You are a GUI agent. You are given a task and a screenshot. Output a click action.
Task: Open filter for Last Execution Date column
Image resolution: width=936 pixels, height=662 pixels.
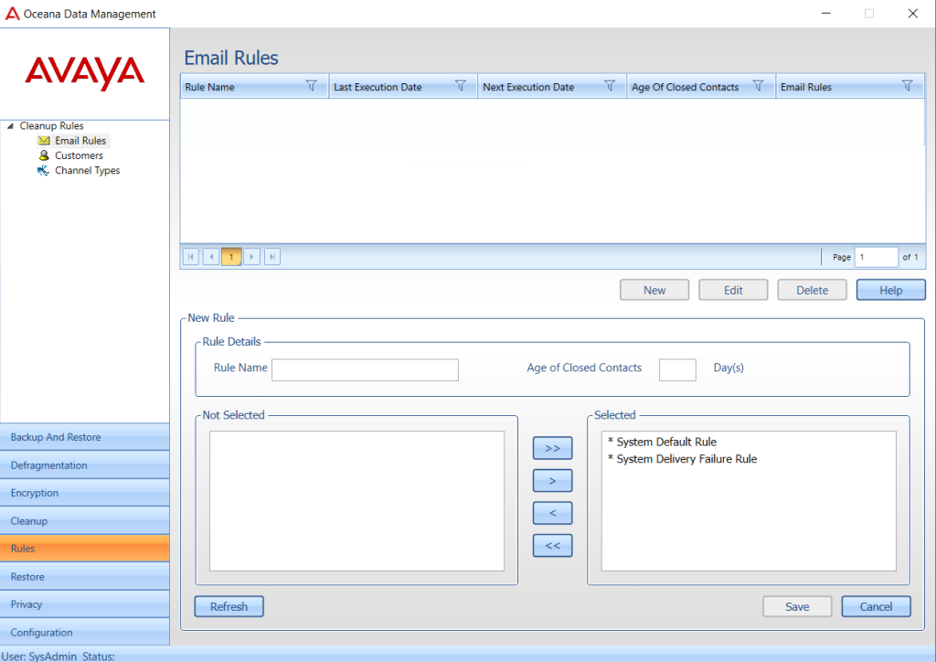coord(461,86)
